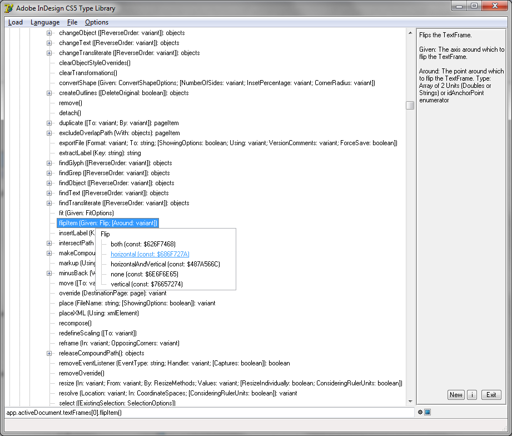Select the detach() method row

pos(70,113)
